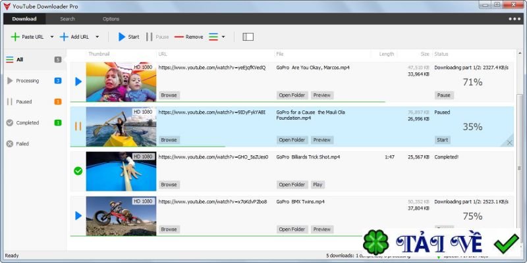Viewport: 527px width, 263px height.
Task: Click the Paused category pause icon
Action: [10, 102]
